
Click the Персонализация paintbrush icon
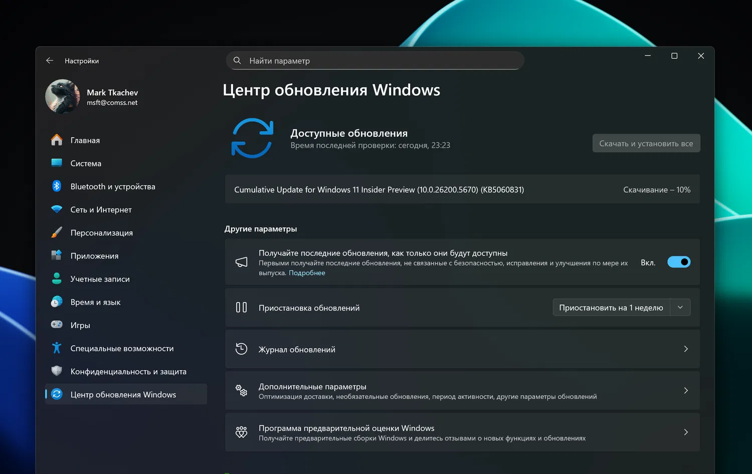point(57,232)
